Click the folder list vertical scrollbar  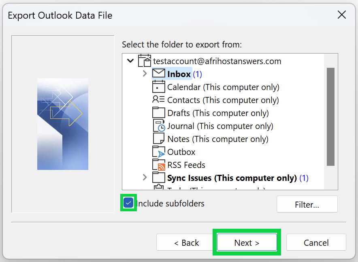click(330, 117)
